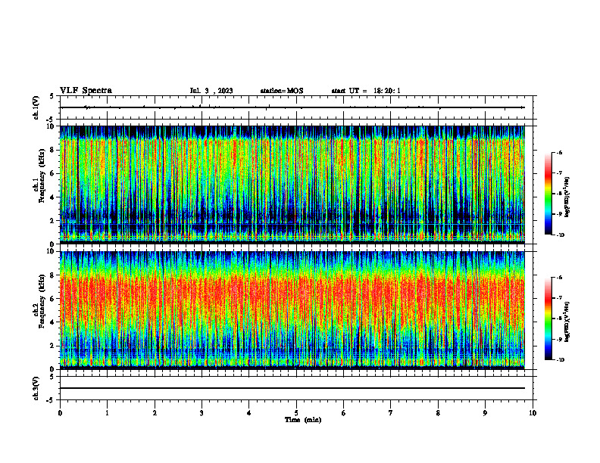This screenshot has width=600, height=463.
Task: Click the "VLF Spectra" plot title
Action: [86, 91]
